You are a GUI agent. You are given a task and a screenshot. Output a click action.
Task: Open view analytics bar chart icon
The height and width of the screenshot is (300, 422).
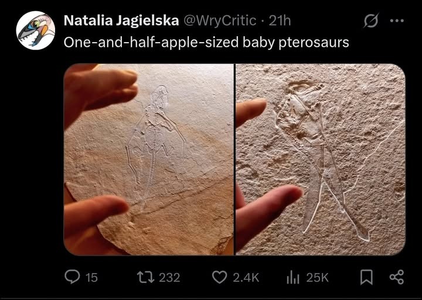pos(293,277)
